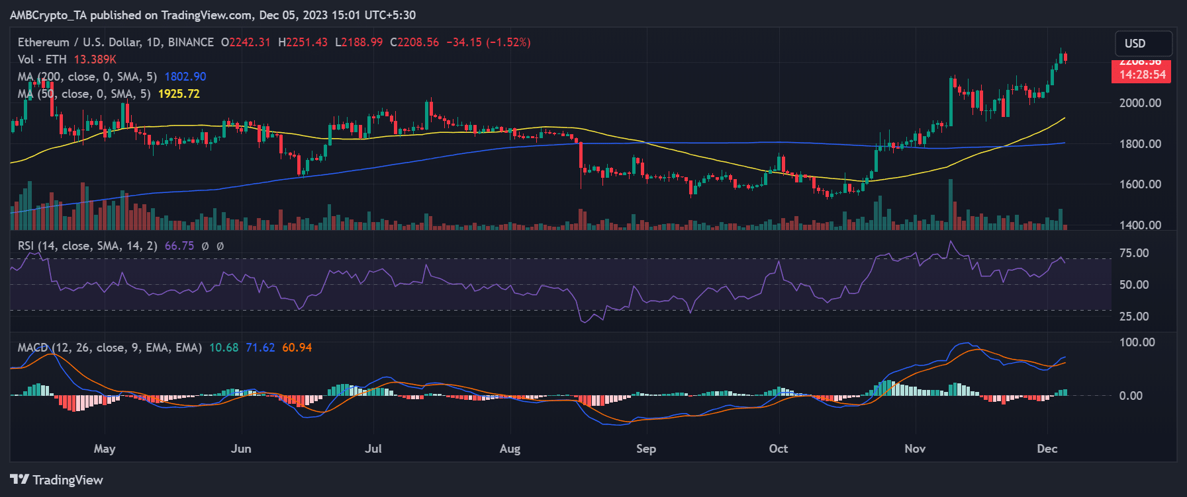This screenshot has width=1187, height=497.
Task: Click the volume value 13.389K
Action: 95,59
